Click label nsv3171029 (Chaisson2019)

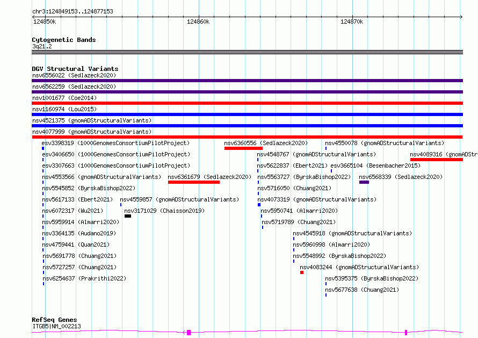point(164,211)
